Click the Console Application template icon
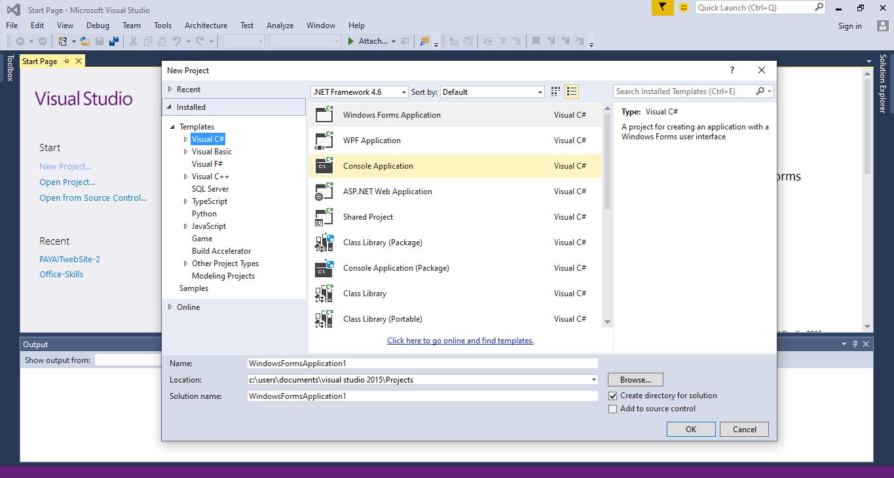The height and width of the screenshot is (478, 894). click(325, 165)
